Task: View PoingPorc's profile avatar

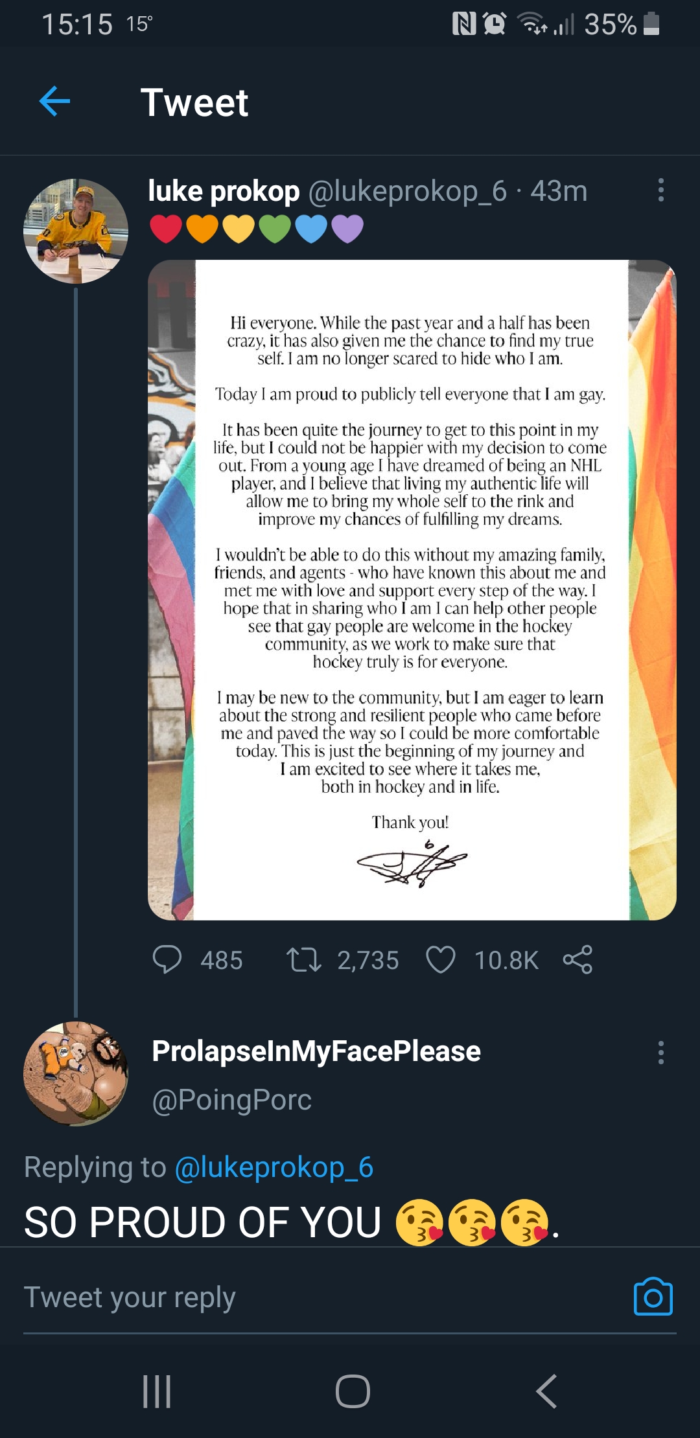Action: tap(76, 1073)
